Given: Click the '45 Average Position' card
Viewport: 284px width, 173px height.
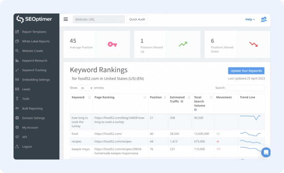Looking at the screenshot, I should (x=97, y=44).
